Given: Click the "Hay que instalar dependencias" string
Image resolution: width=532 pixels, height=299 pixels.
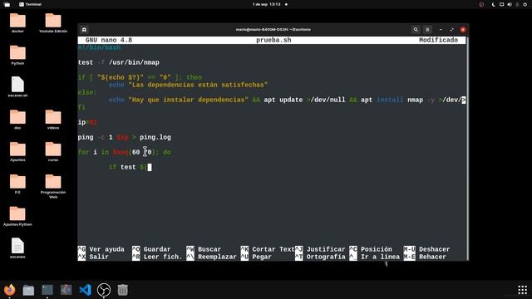Looking at the screenshot, I should pos(188,100).
